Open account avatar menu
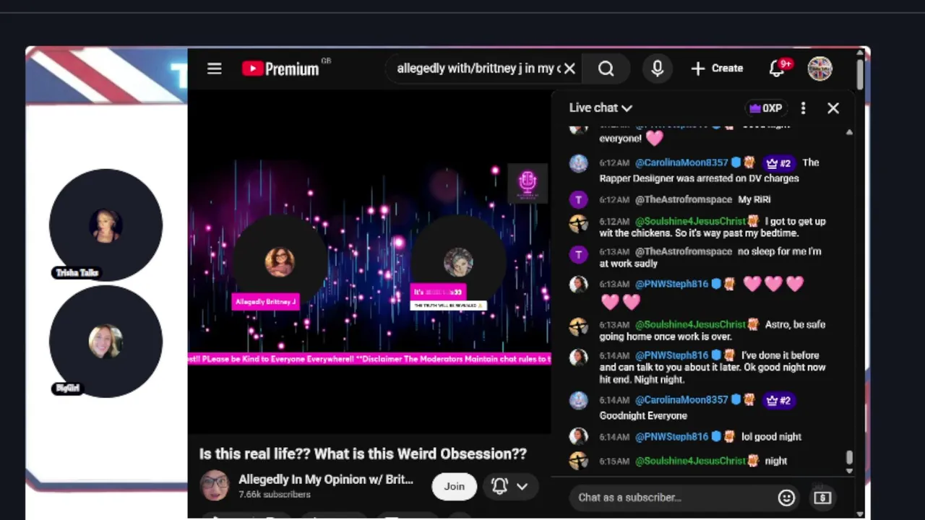The height and width of the screenshot is (520, 925). pos(819,69)
